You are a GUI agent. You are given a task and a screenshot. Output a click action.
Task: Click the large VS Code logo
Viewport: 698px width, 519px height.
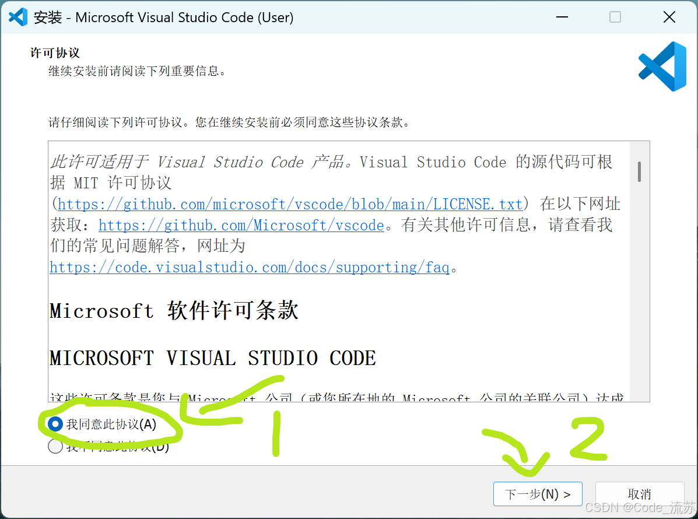pos(663,66)
